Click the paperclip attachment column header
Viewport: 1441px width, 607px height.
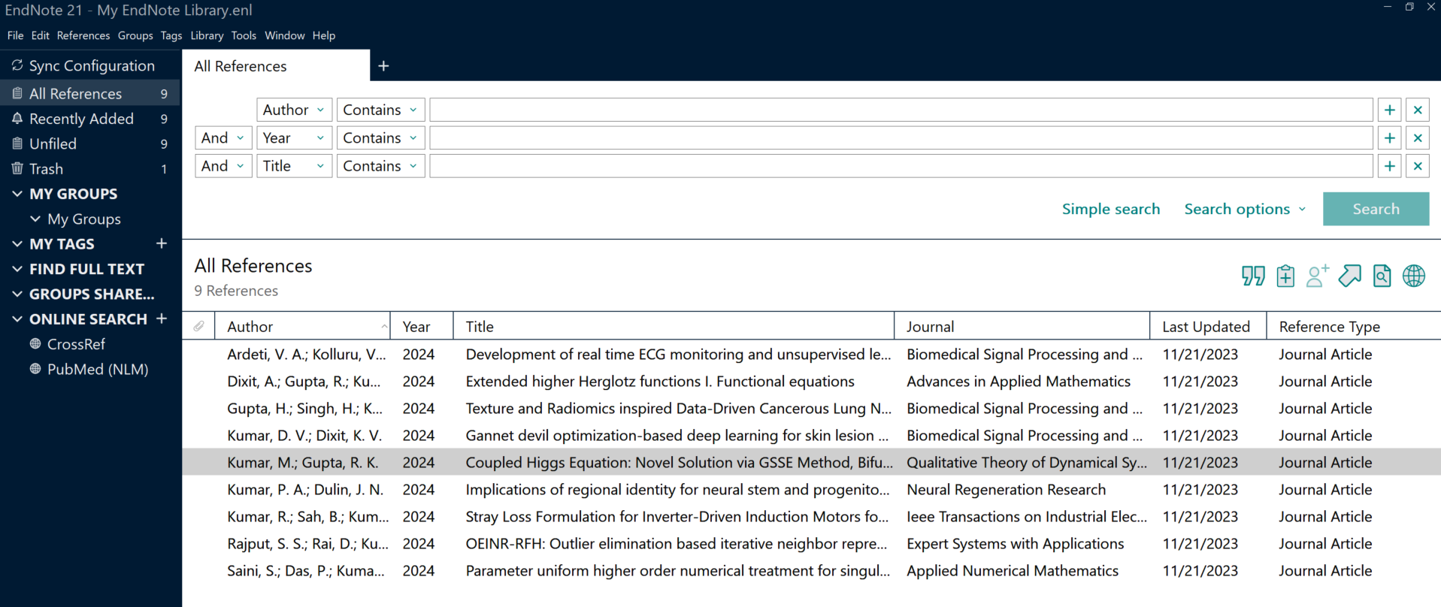point(198,326)
